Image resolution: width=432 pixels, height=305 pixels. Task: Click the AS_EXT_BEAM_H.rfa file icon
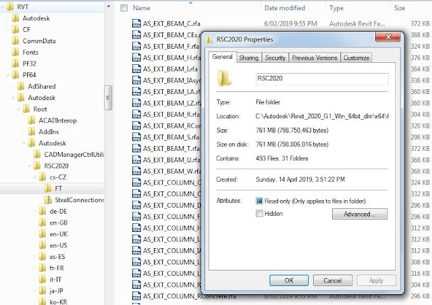136,57
